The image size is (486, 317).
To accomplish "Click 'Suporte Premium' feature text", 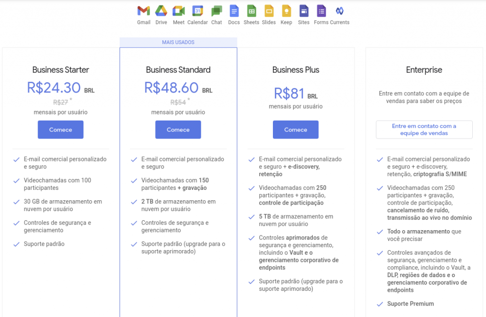I will [x=411, y=304].
